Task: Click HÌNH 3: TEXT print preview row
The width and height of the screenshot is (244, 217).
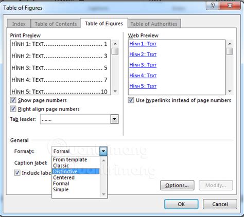Action: tap(59, 68)
